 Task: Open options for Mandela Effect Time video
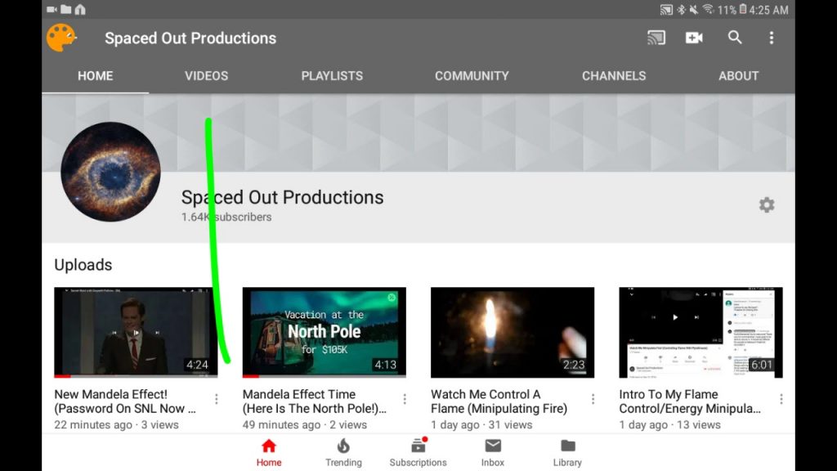(x=405, y=399)
